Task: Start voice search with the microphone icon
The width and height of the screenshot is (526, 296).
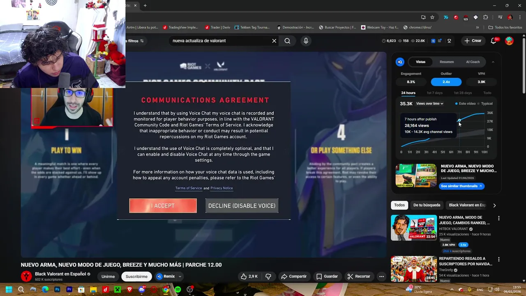Action: click(x=306, y=41)
